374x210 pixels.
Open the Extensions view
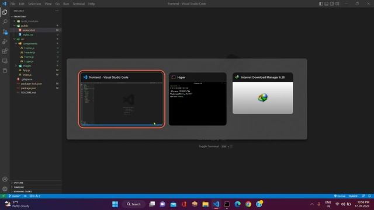(5, 51)
